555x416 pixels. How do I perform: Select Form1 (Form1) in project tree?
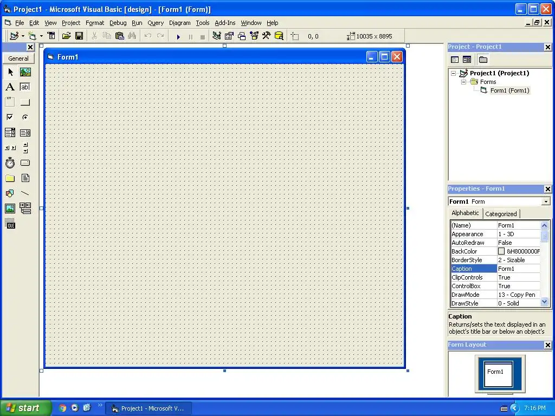[x=509, y=90]
